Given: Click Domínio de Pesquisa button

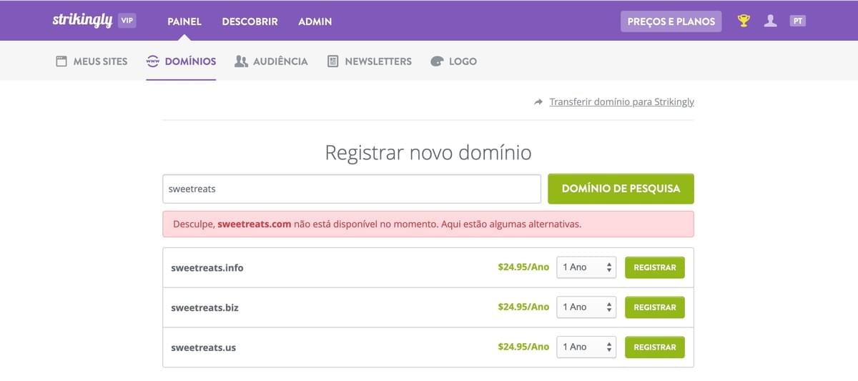Looking at the screenshot, I should click(621, 189).
